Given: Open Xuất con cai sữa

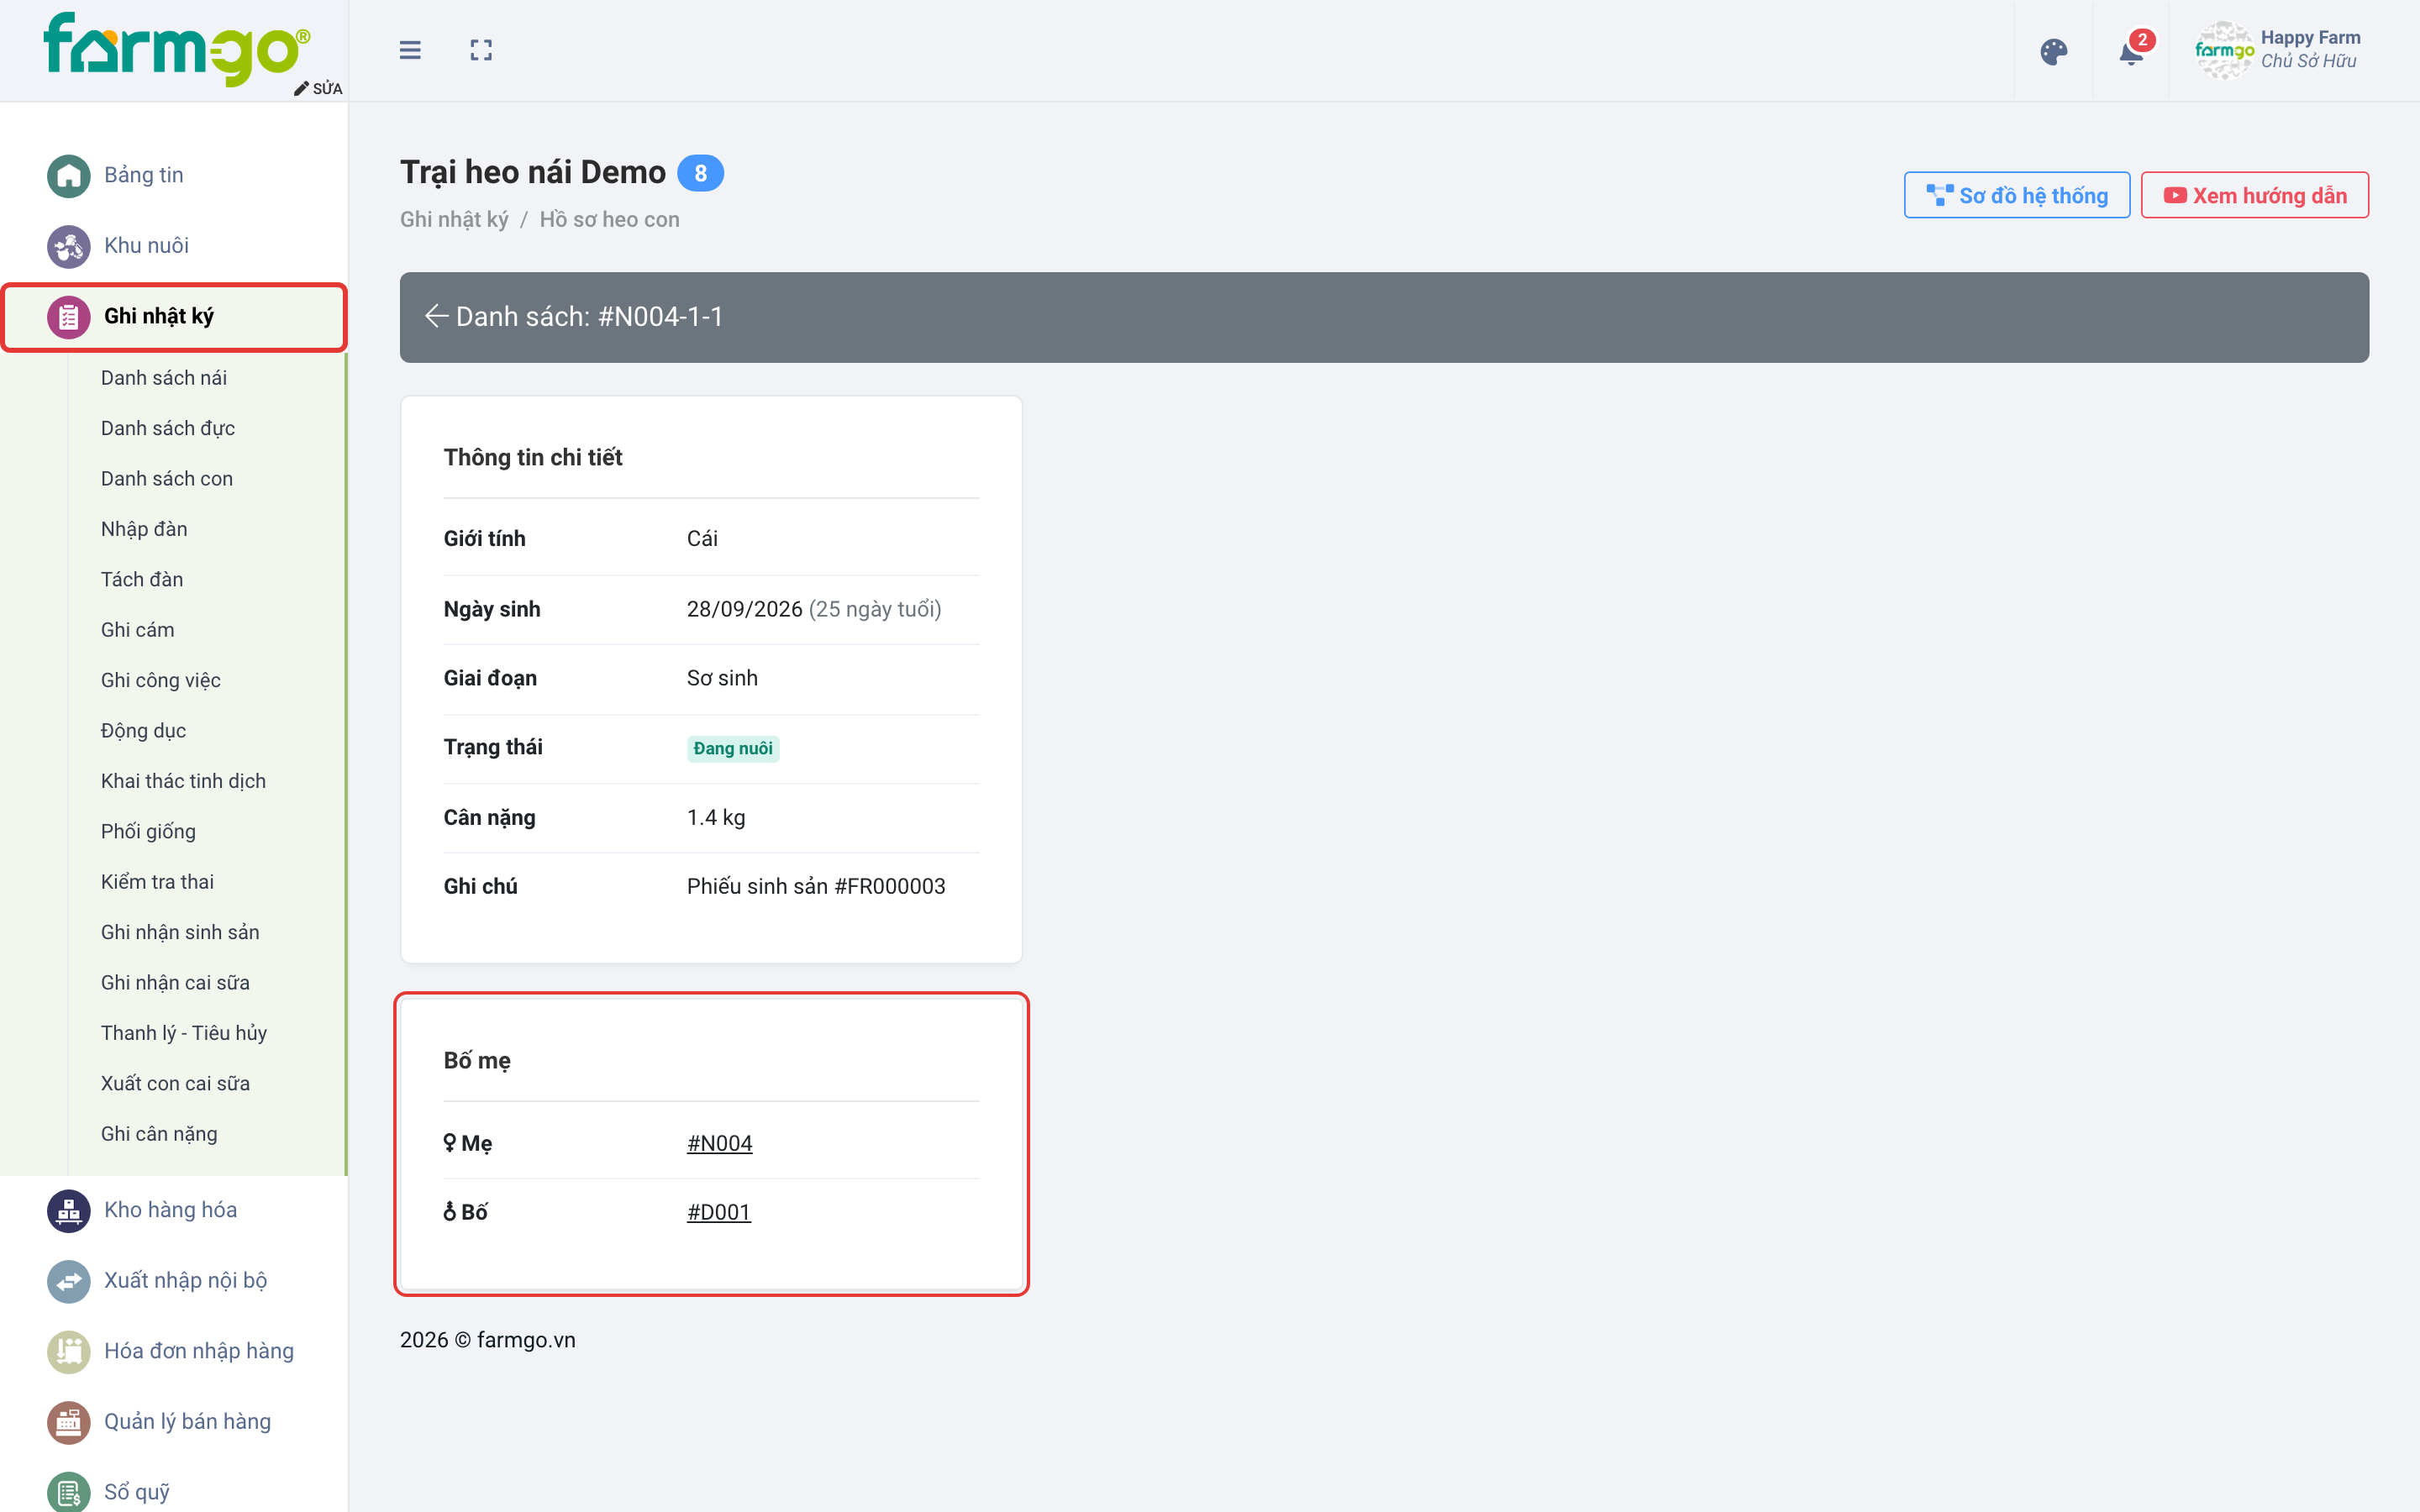Looking at the screenshot, I should tap(175, 1084).
